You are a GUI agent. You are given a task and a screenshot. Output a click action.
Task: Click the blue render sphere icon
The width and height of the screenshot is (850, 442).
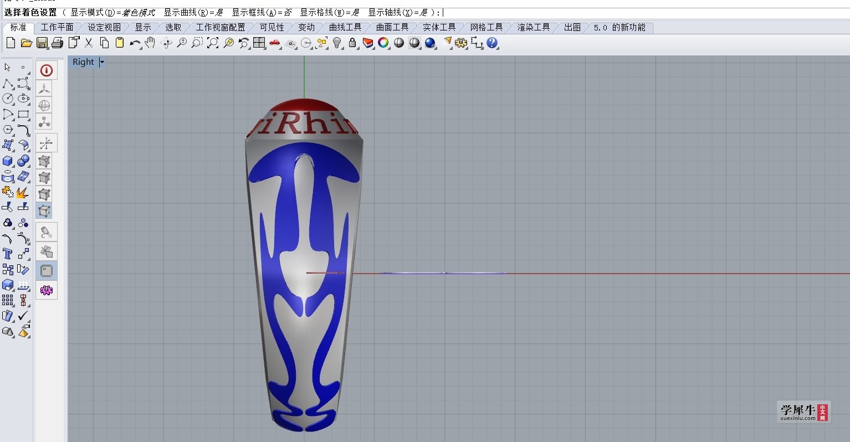point(430,43)
